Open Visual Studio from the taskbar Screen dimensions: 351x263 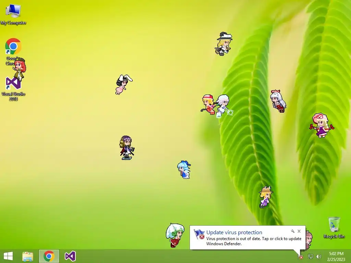pos(70,256)
